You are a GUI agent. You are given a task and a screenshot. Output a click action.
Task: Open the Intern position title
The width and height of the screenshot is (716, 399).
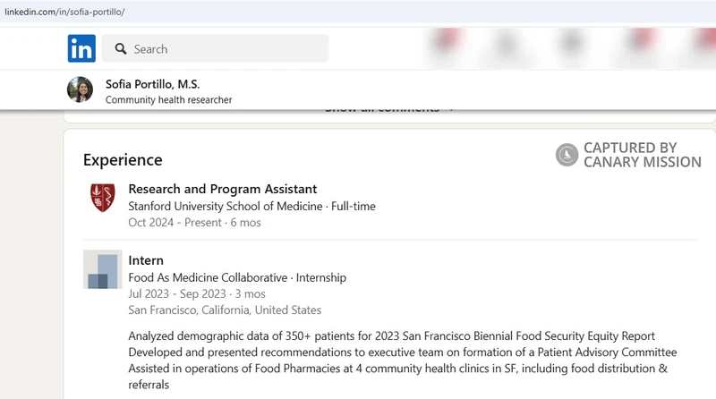click(x=146, y=260)
